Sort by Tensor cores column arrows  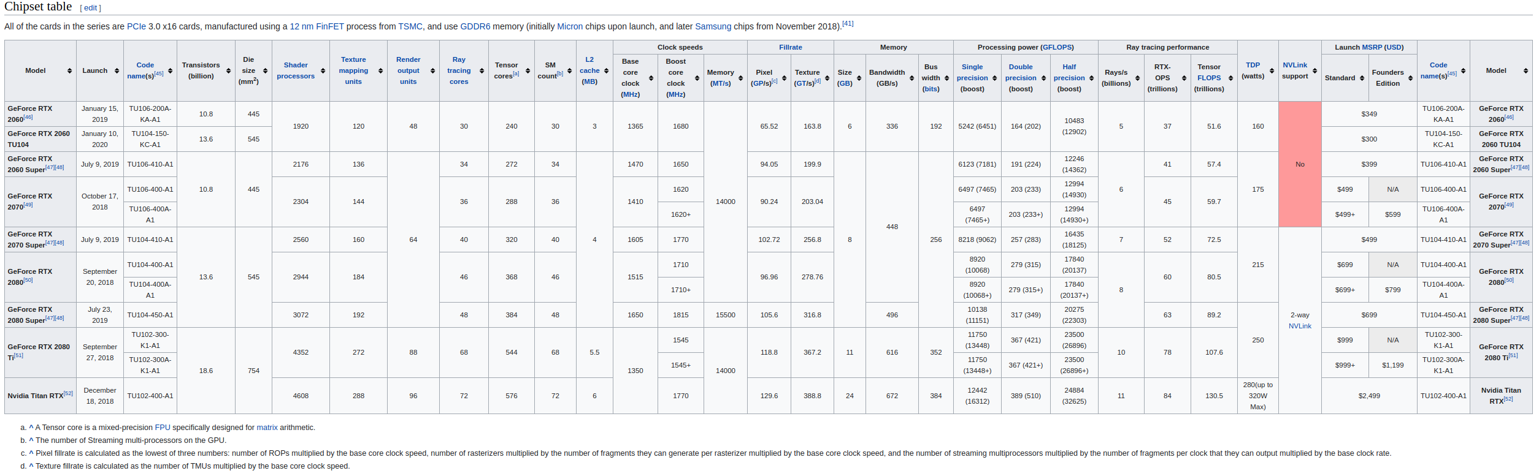click(x=528, y=71)
